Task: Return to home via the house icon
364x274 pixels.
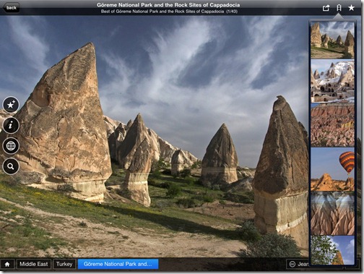Action: 7,264
